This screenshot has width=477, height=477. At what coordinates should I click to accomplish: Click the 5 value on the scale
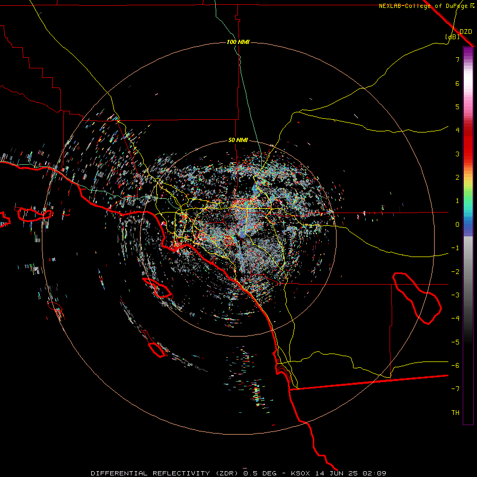pyautogui.click(x=457, y=107)
